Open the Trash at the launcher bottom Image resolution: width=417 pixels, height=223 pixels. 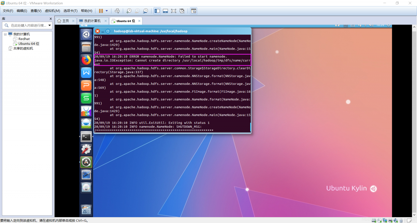coord(86,210)
